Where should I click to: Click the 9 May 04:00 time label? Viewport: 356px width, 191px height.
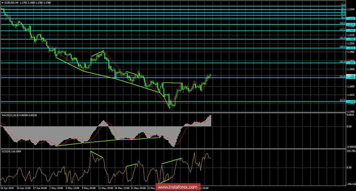click(89, 188)
